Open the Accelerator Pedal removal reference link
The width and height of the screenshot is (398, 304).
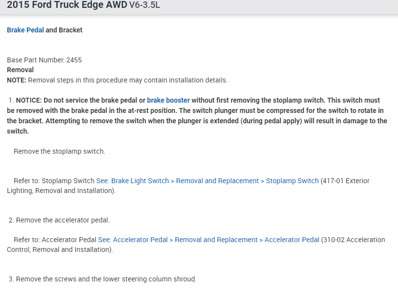(208, 240)
